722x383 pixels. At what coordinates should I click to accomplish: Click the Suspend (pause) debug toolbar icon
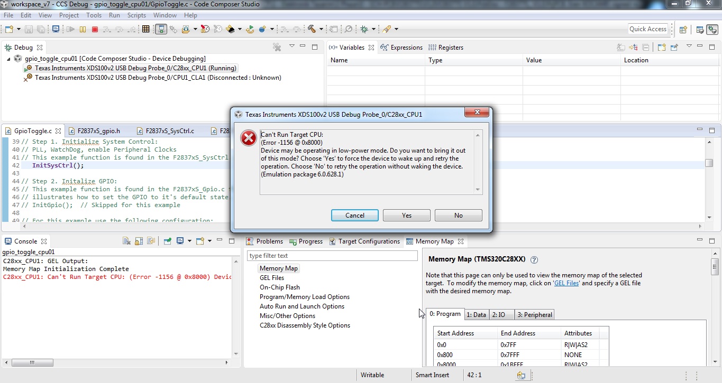tap(83, 29)
